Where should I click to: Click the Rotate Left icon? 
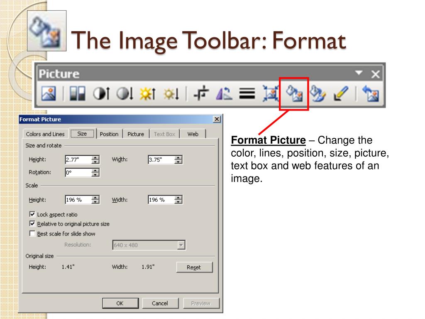(224, 93)
